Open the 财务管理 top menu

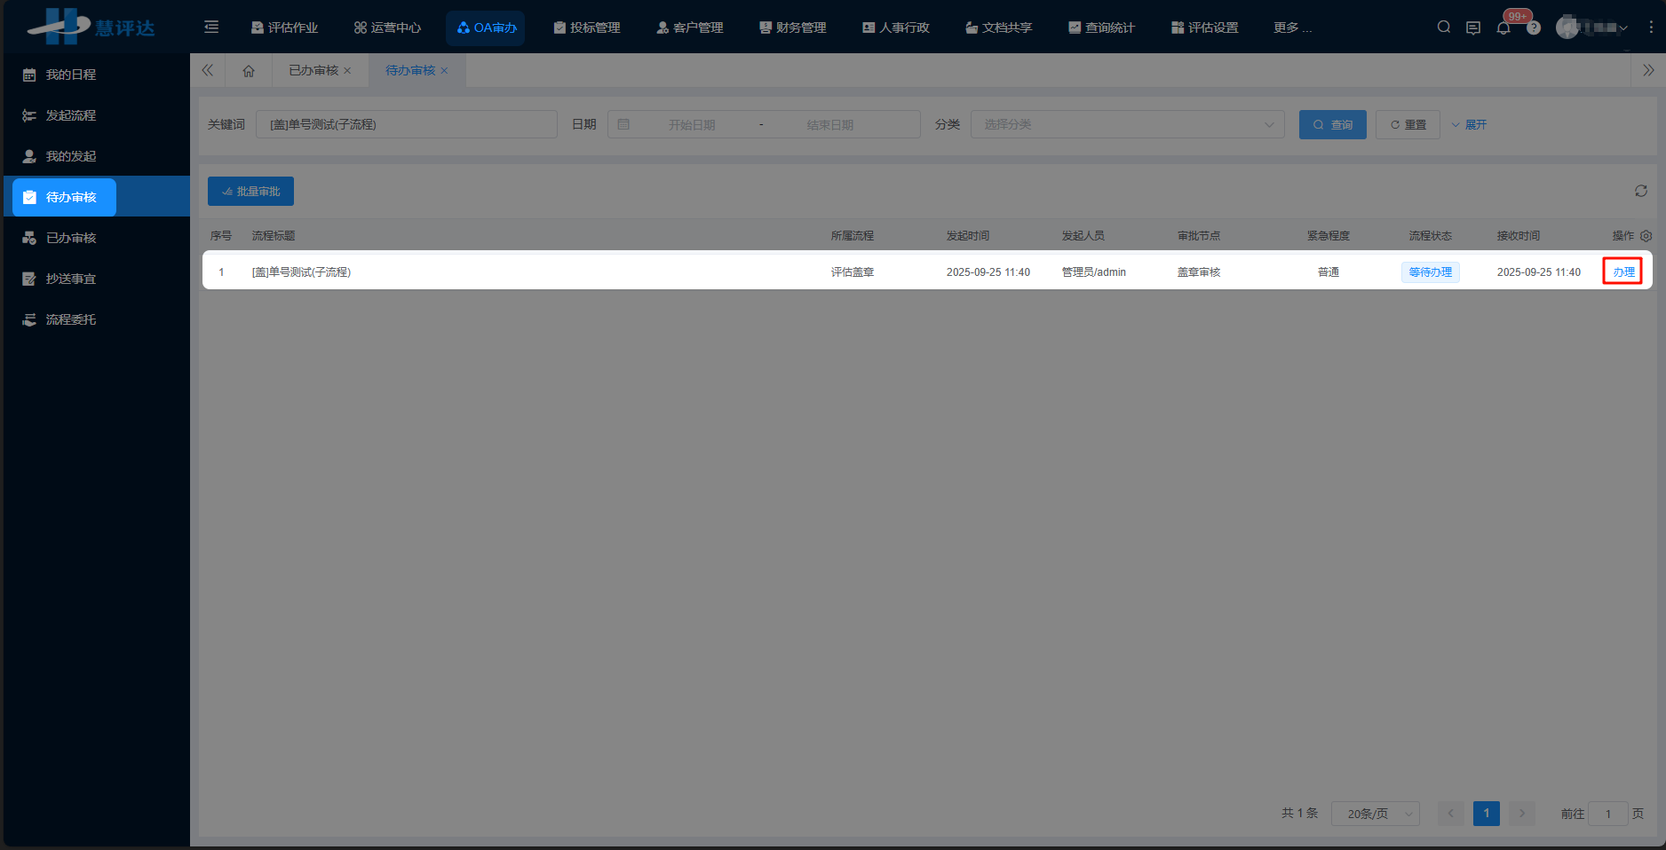(792, 28)
